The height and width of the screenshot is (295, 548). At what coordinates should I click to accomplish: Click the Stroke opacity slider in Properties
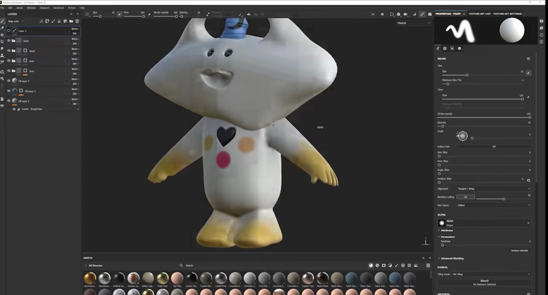click(x=484, y=118)
